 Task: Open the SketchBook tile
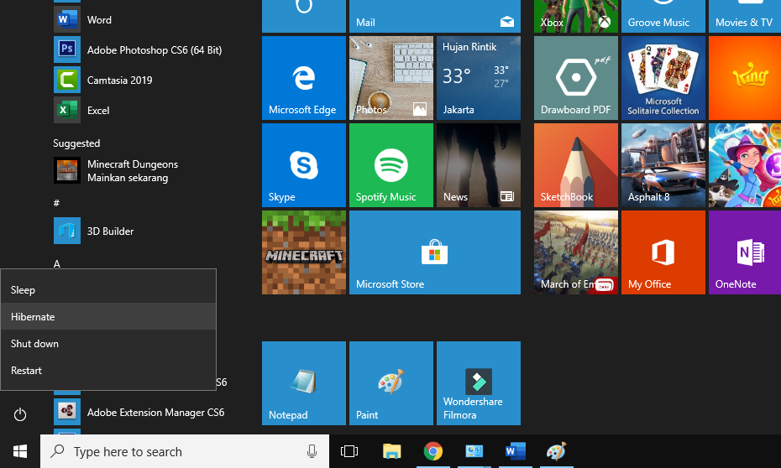[576, 165]
